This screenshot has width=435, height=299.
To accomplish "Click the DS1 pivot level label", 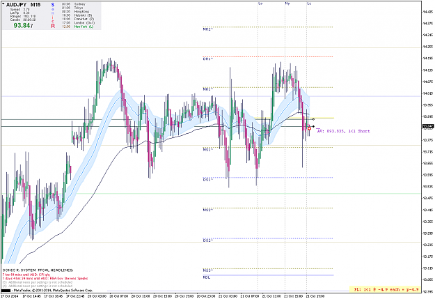I will click(208, 180).
